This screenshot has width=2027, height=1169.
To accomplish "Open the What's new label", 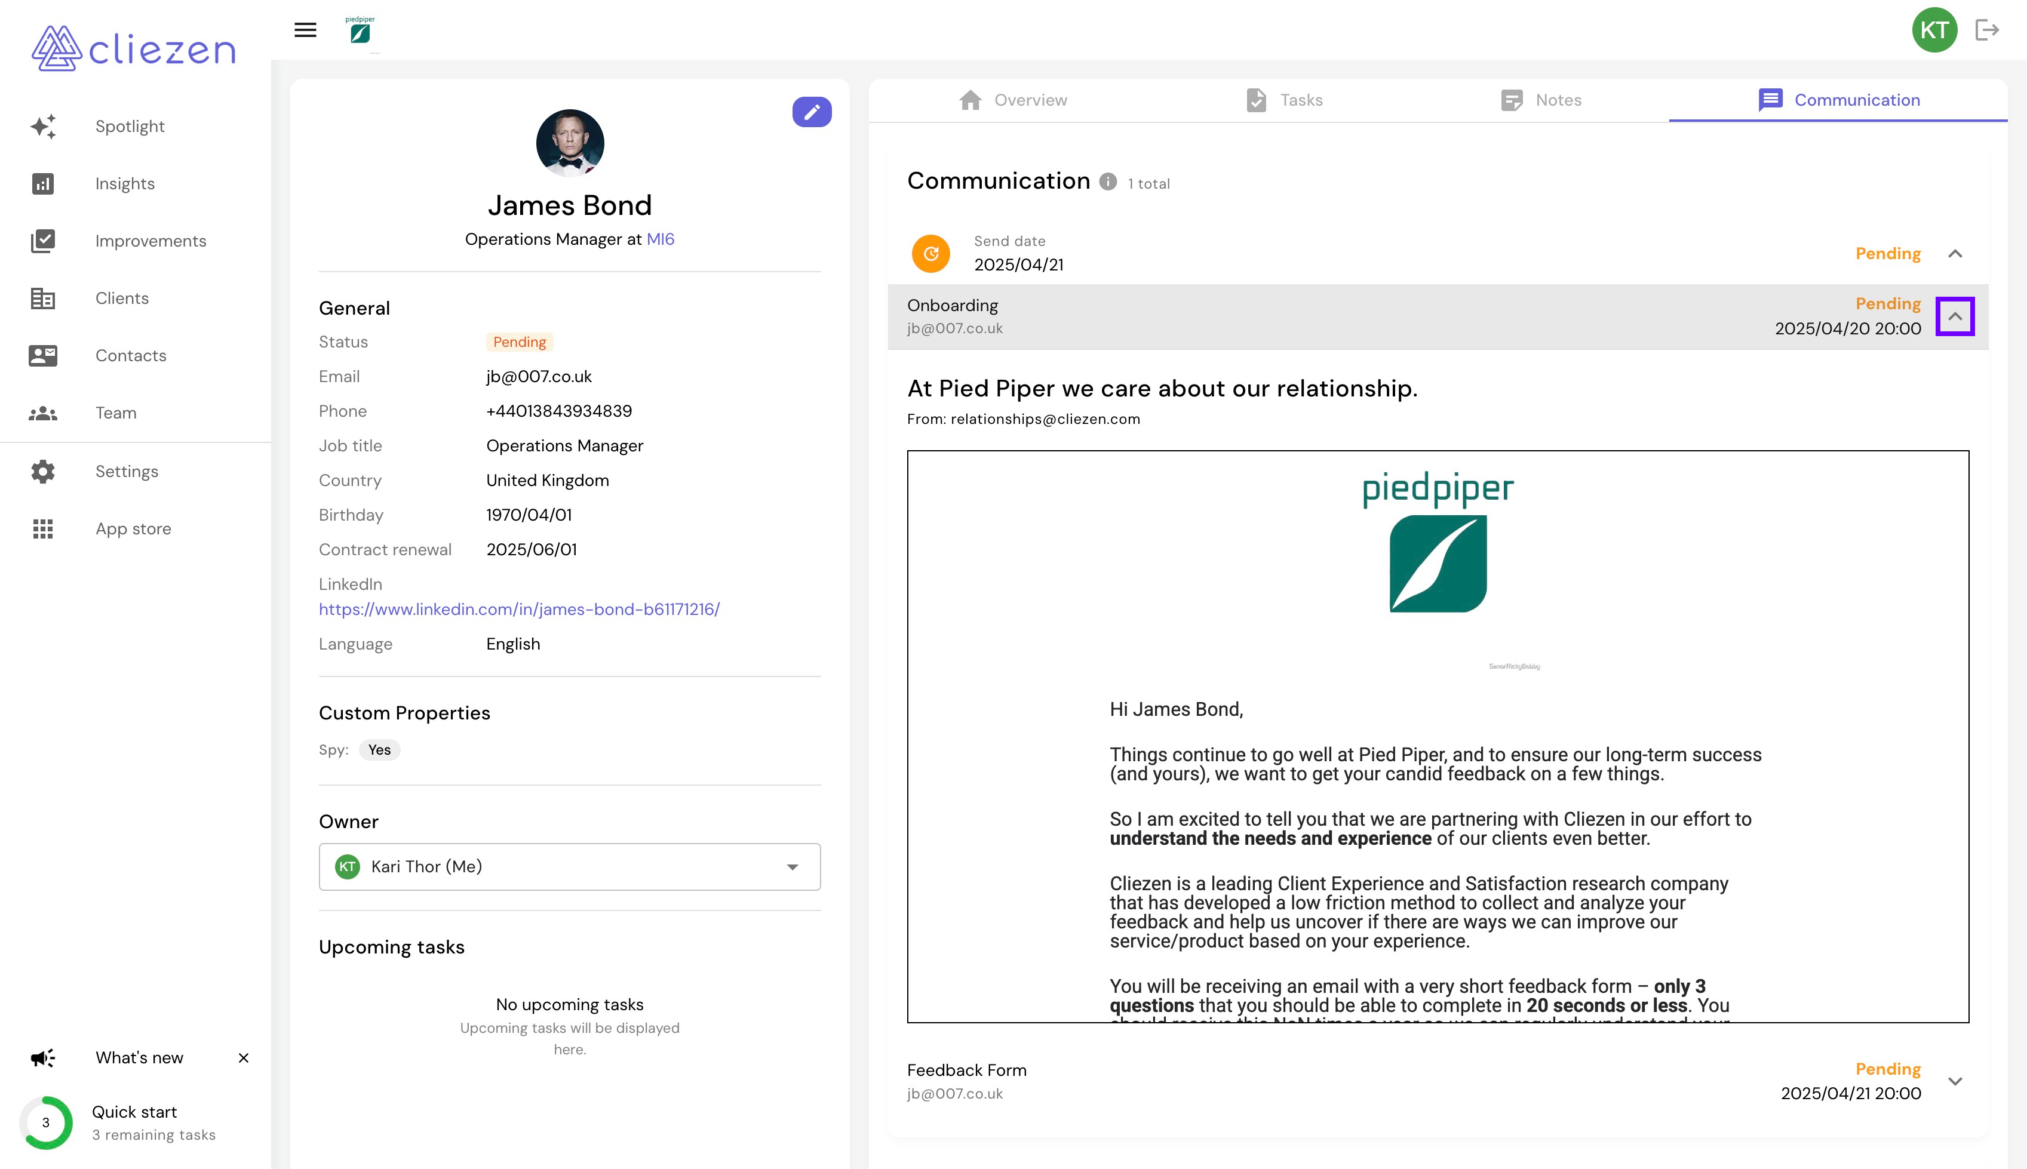I will 139,1057.
